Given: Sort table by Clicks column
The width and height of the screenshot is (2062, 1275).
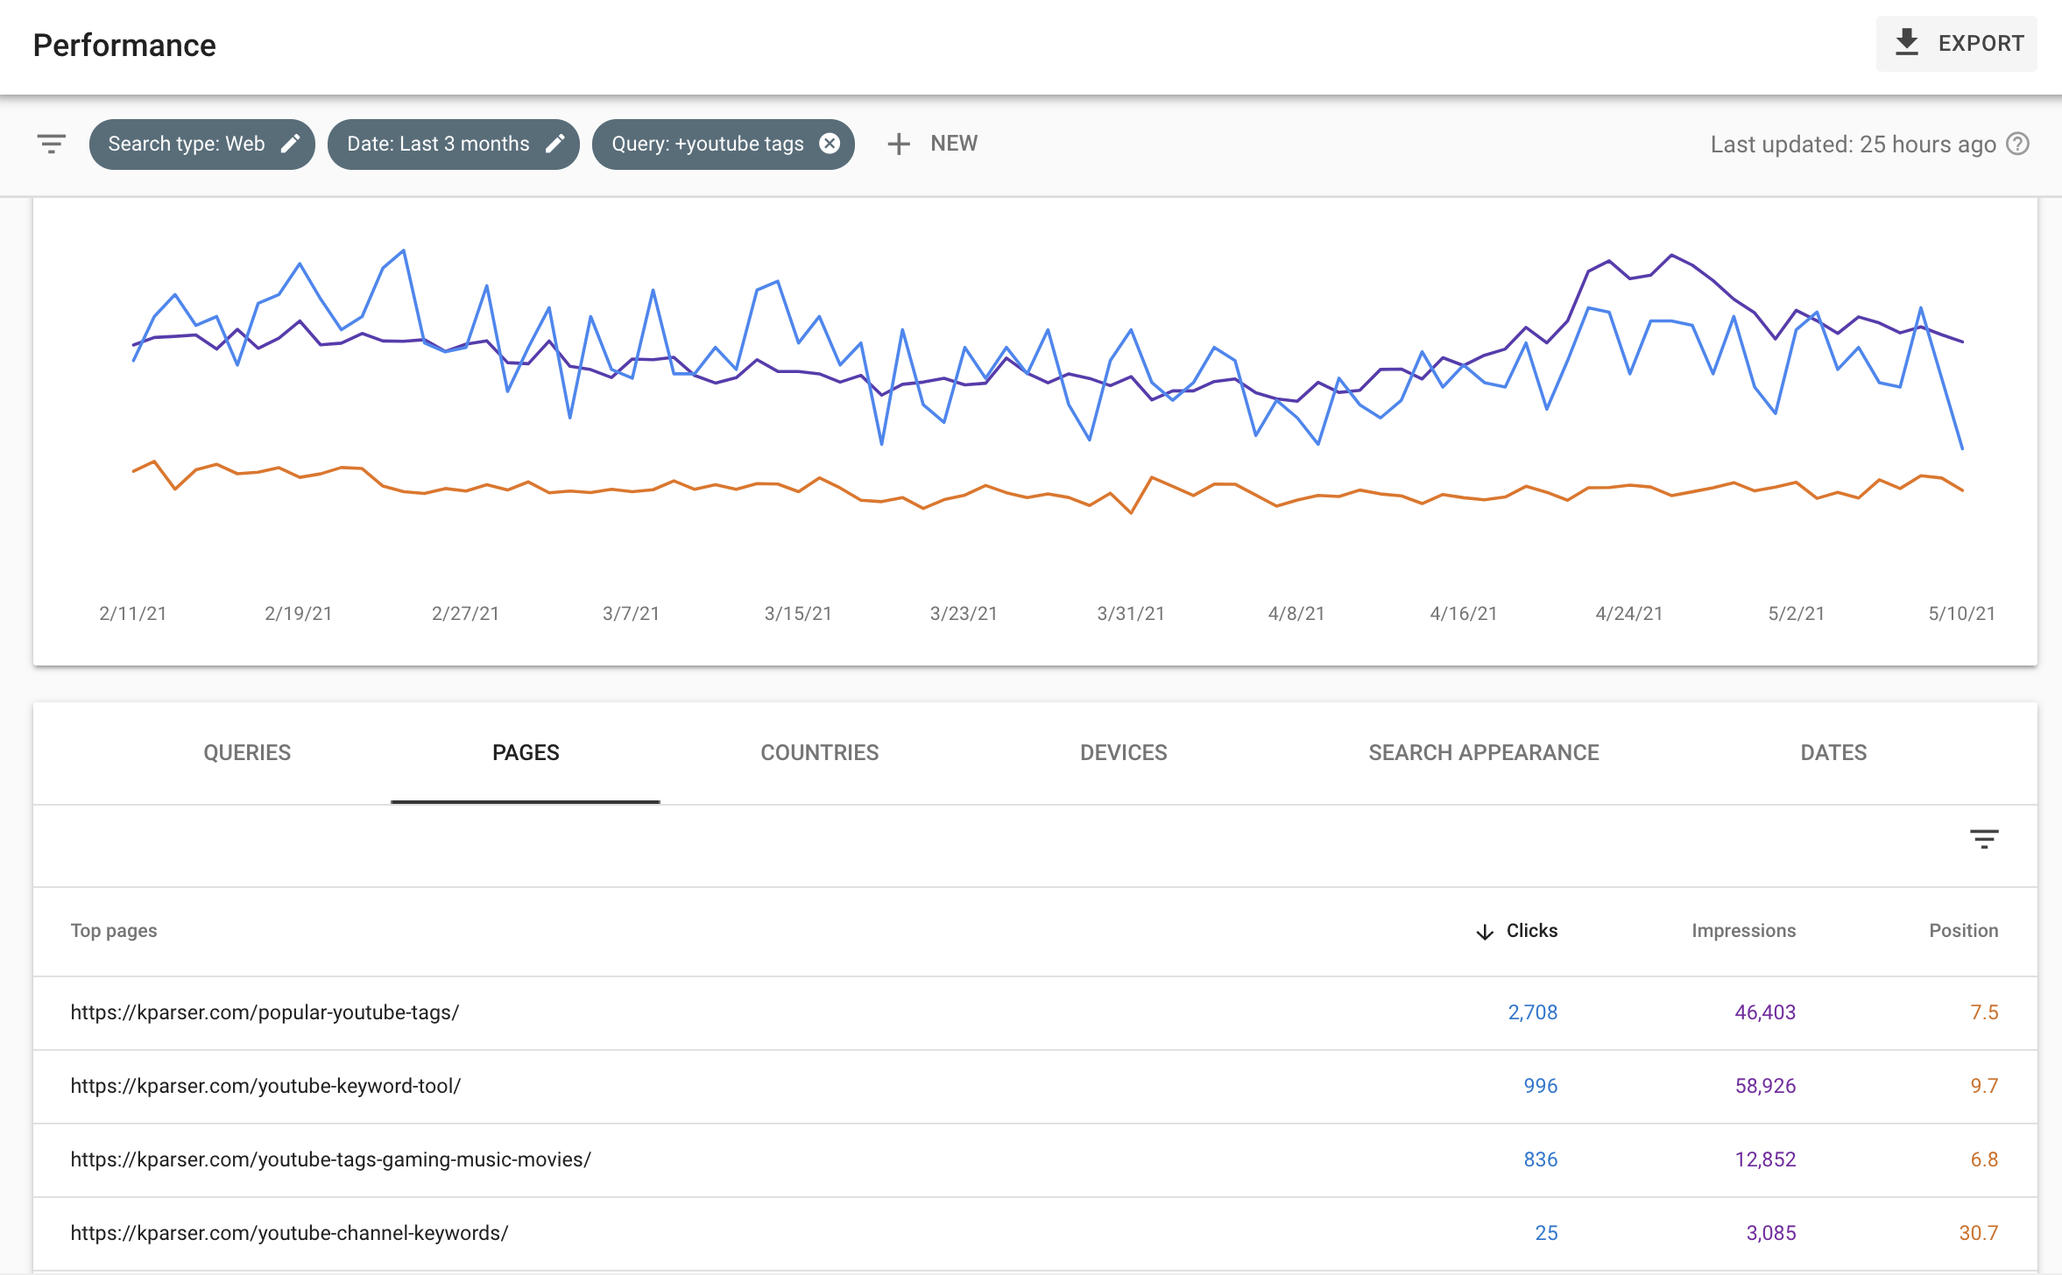Looking at the screenshot, I should point(1517,931).
